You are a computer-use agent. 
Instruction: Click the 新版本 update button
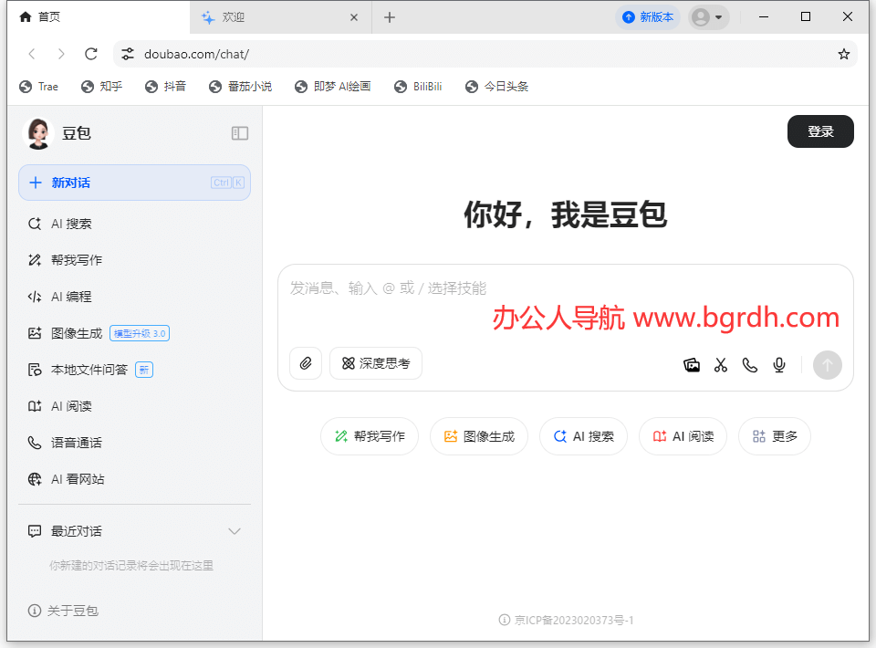pos(648,17)
